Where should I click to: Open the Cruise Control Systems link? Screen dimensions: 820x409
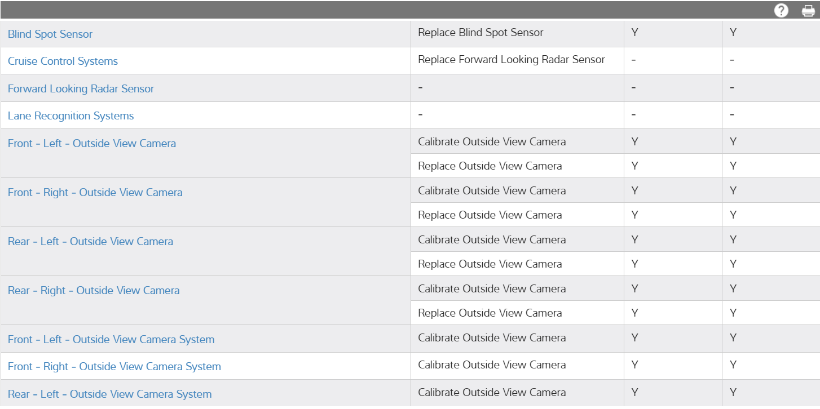(x=63, y=61)
